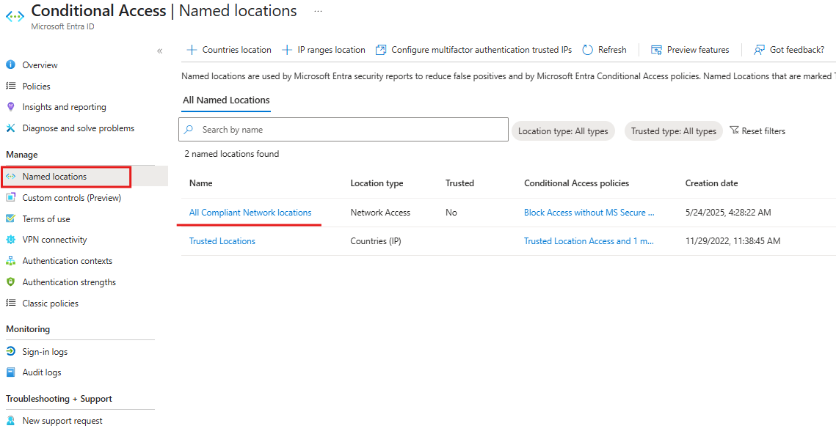
Task: Click the search by name field
Action: [x=343, y=129]
